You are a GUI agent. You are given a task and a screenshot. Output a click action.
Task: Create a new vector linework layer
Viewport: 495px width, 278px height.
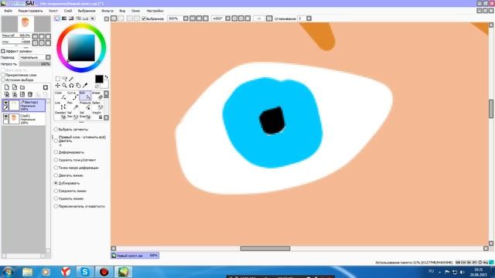click(15, 87)
